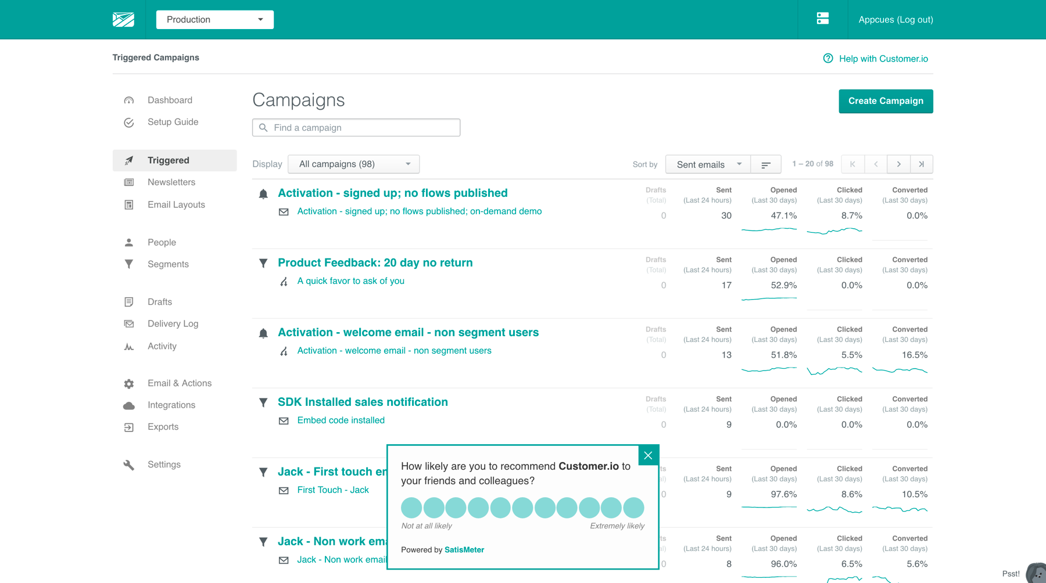Select Newsletters in the sidebar

[171, 182]
